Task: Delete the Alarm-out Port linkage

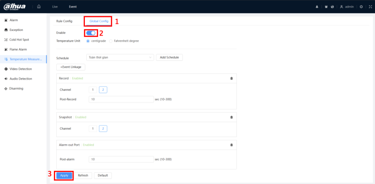Action: 231,145
